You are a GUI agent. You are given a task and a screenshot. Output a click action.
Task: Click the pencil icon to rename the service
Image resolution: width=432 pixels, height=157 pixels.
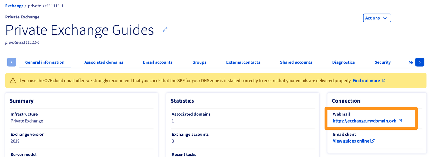pyautogui.click(x=165, y=30)
